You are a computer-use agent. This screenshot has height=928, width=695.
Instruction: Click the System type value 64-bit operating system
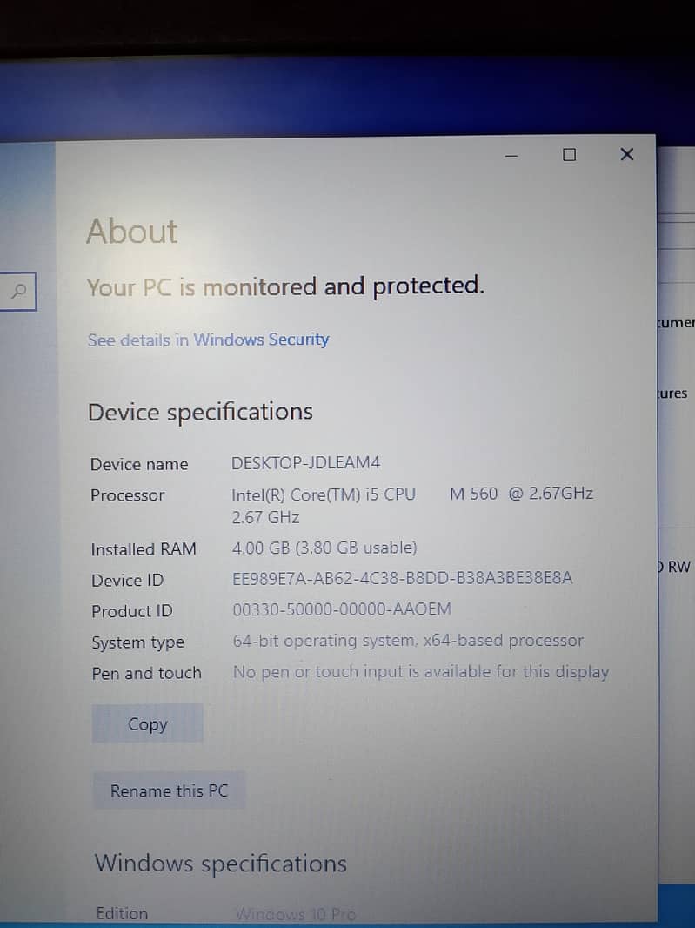408,641
